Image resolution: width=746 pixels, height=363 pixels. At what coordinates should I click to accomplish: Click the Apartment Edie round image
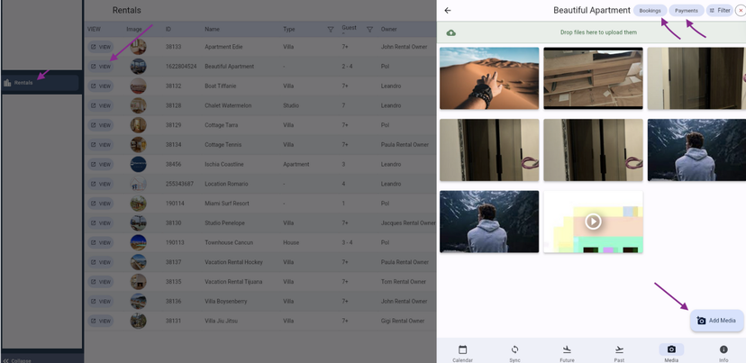(139, 47)
